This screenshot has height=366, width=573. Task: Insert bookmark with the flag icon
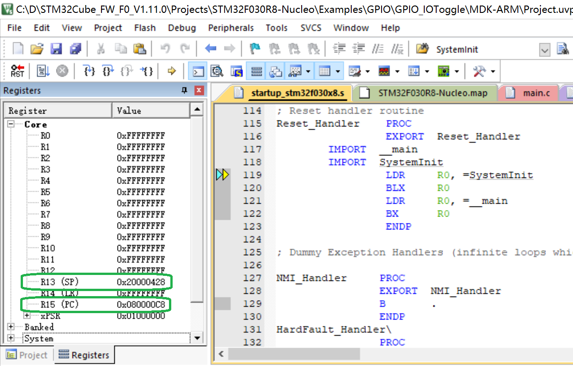(x=254, y=49)
